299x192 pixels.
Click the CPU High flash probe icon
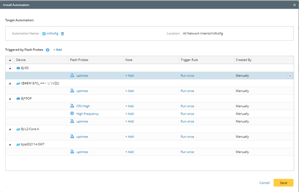[72, 106]
